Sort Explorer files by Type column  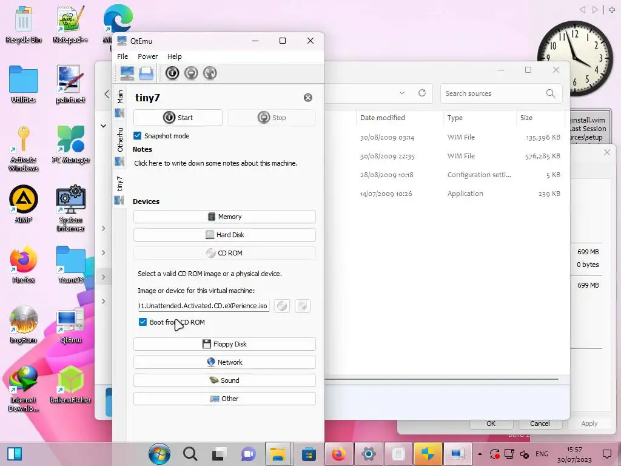tap(455, 118)
